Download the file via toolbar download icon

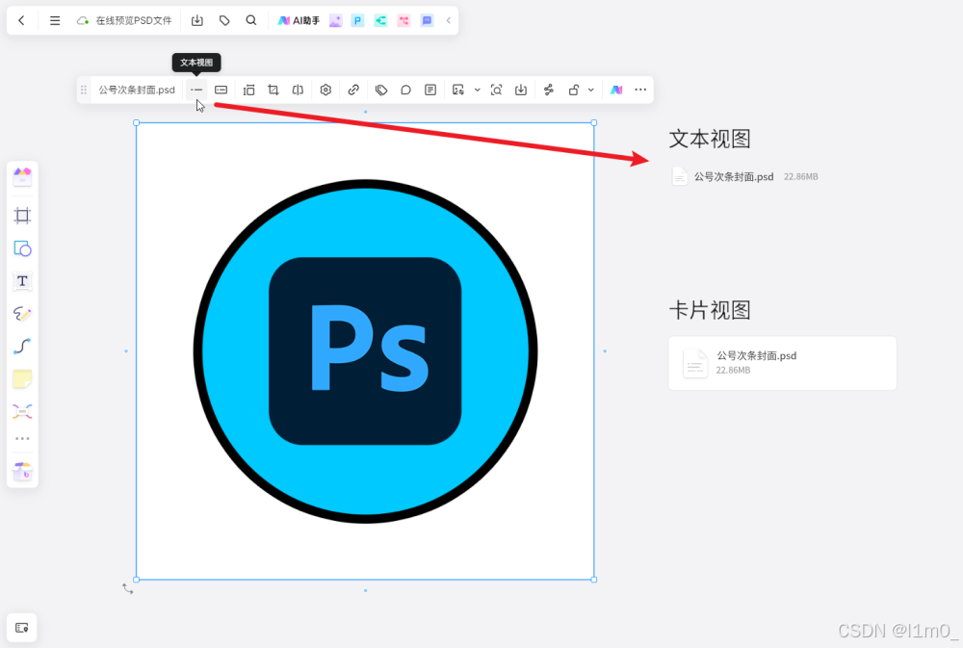pos(521,90)
